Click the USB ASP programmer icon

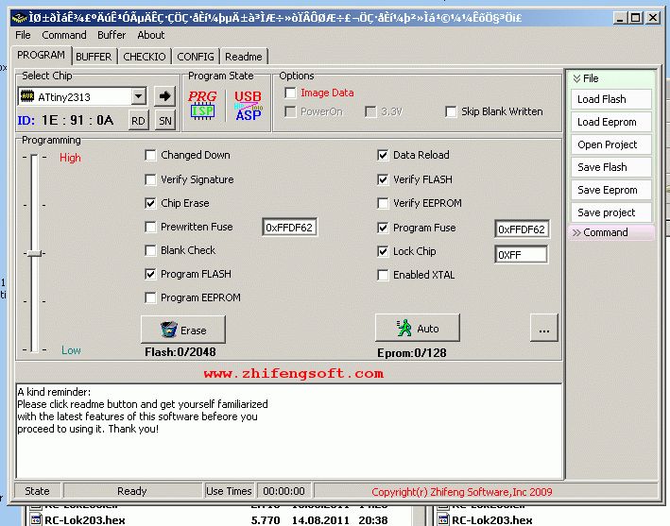tap(249, 105)
